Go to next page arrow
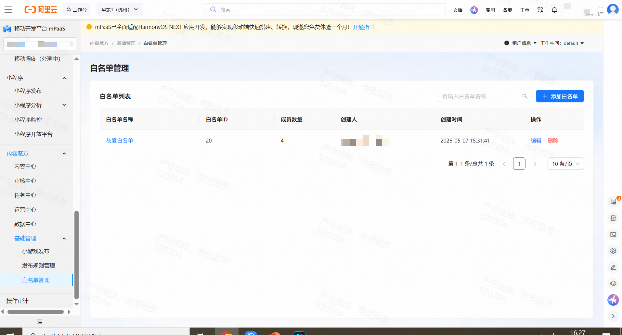Viewport: 622px width, 335px height. pos(535,164)
